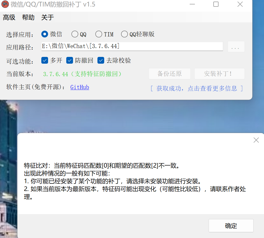Toggle the 防撤回 checkbox

[80, 61]
